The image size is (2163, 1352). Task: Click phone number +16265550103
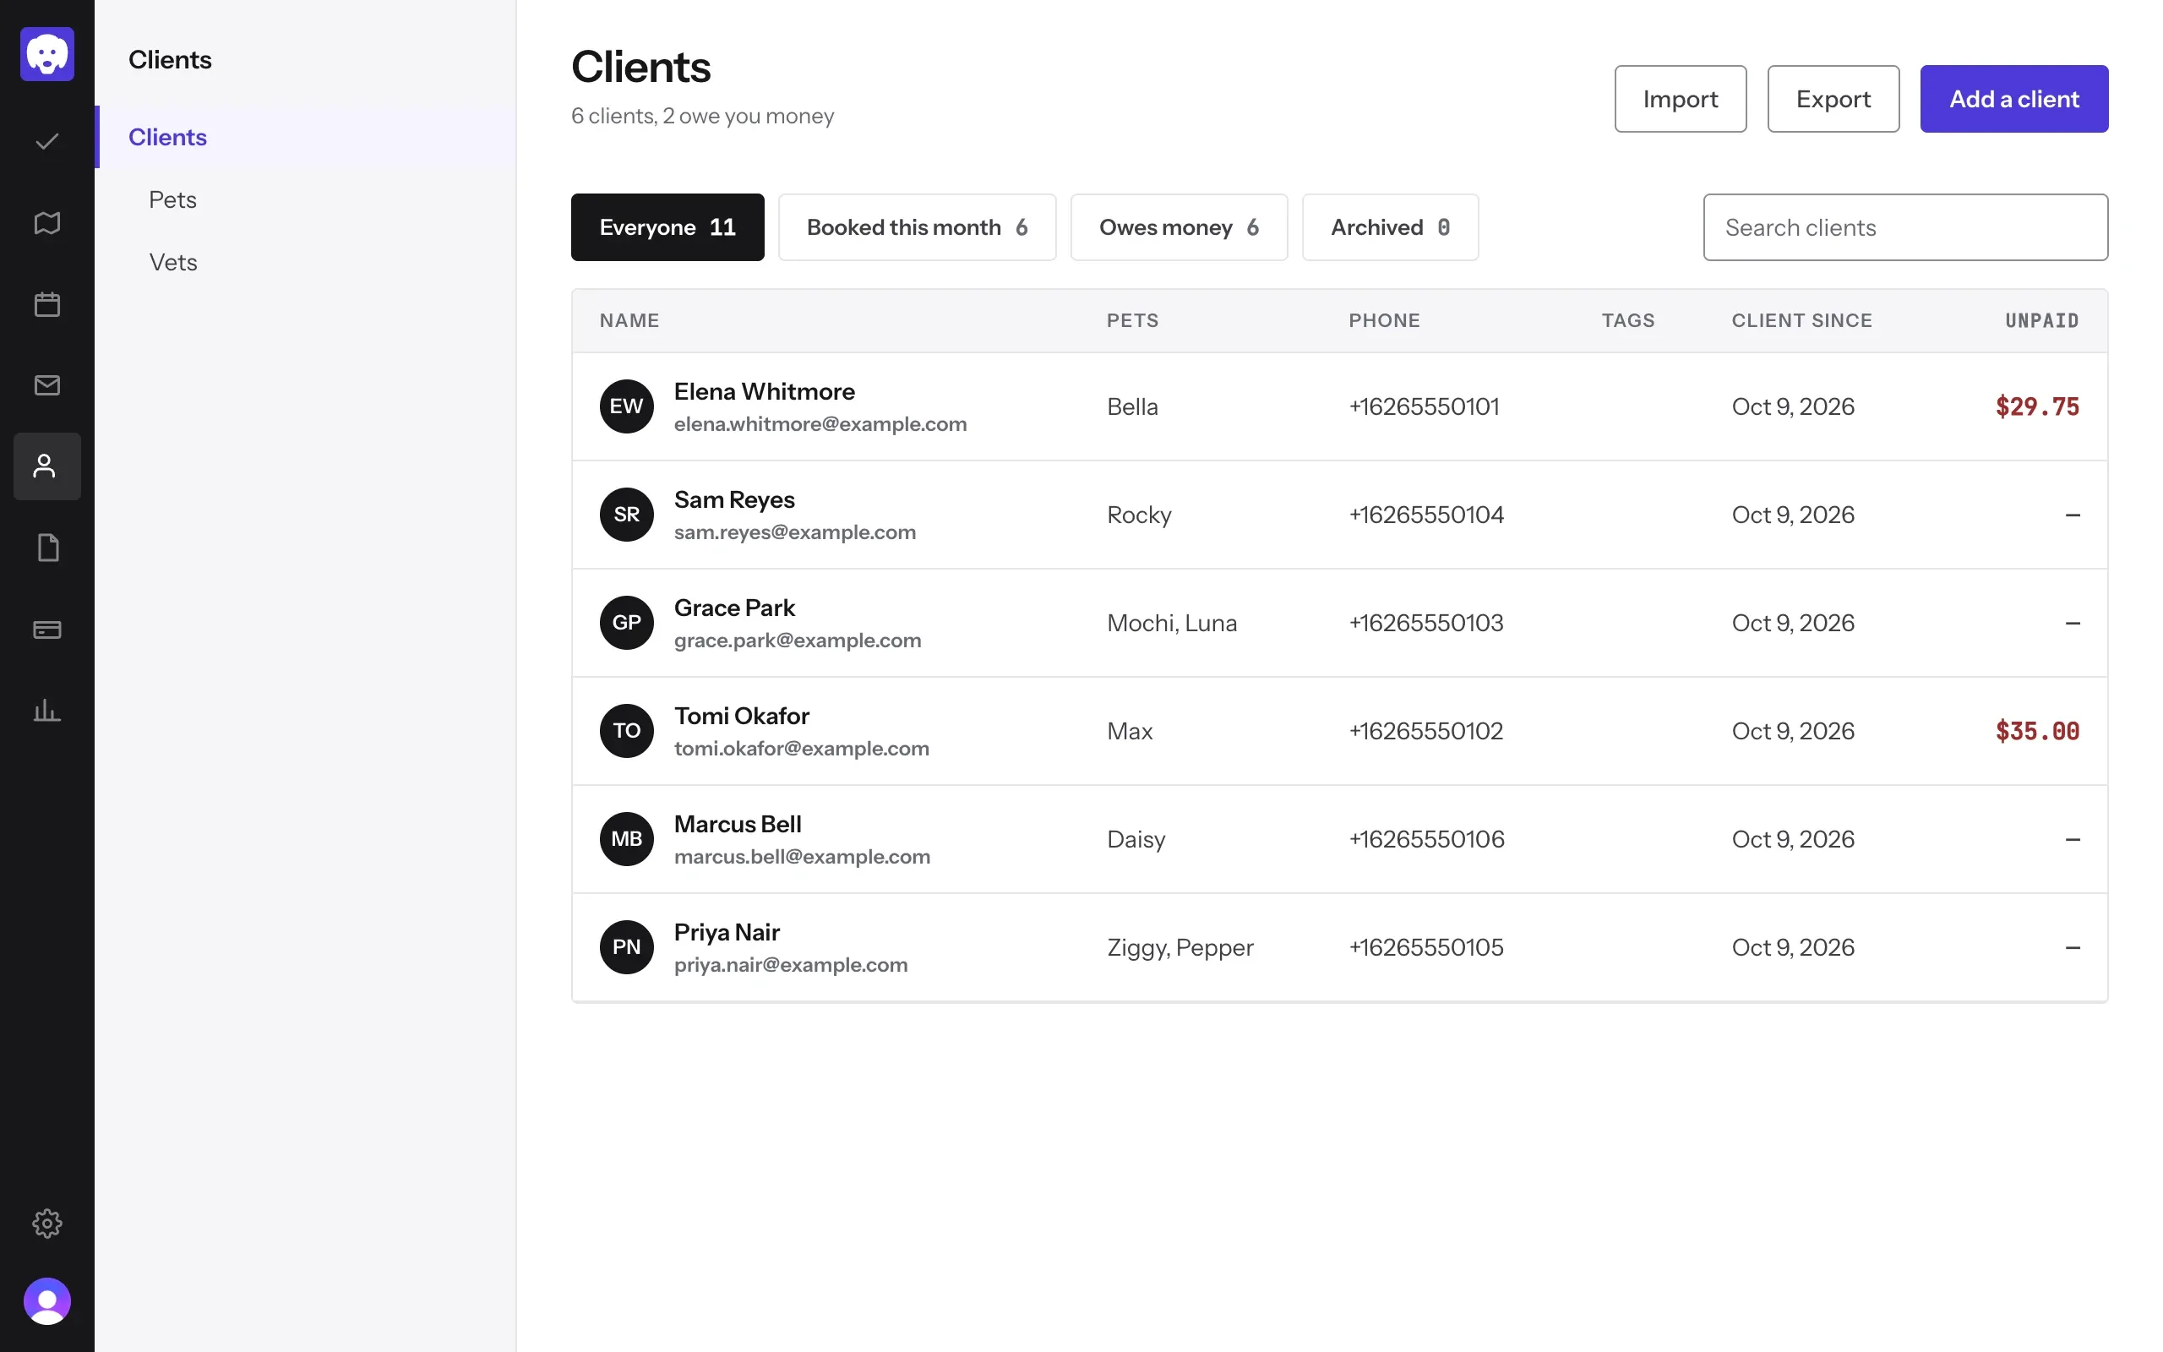point(1425,624)
